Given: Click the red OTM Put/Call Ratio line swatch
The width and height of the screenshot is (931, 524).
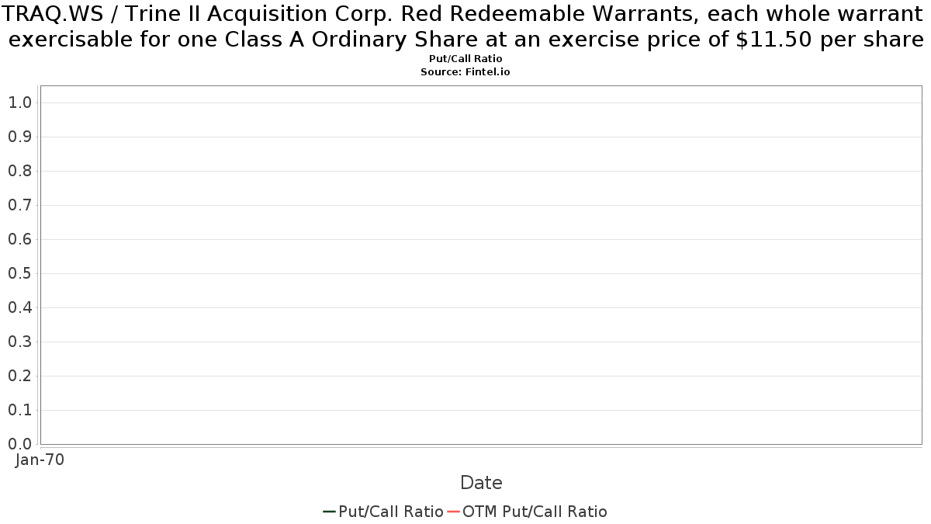Looking at the screenshot, I should [453, 512].
